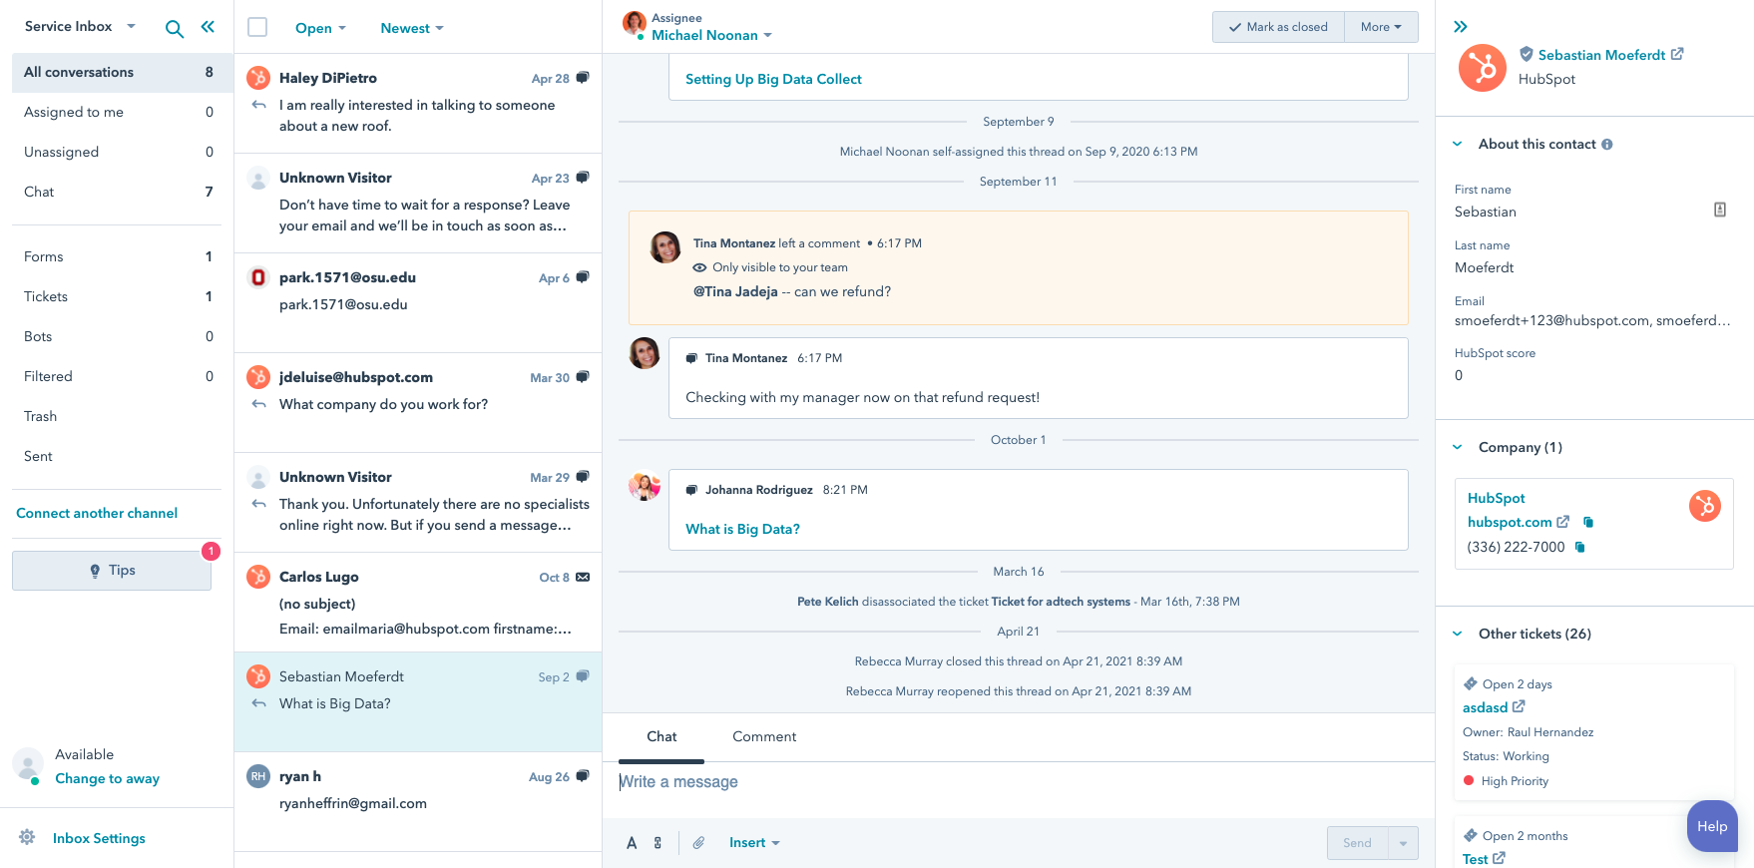The width and height of the screenshot is (1754, 868).
Task: Copy the hubspot.com domain with copy icon
Action: 1588,523
